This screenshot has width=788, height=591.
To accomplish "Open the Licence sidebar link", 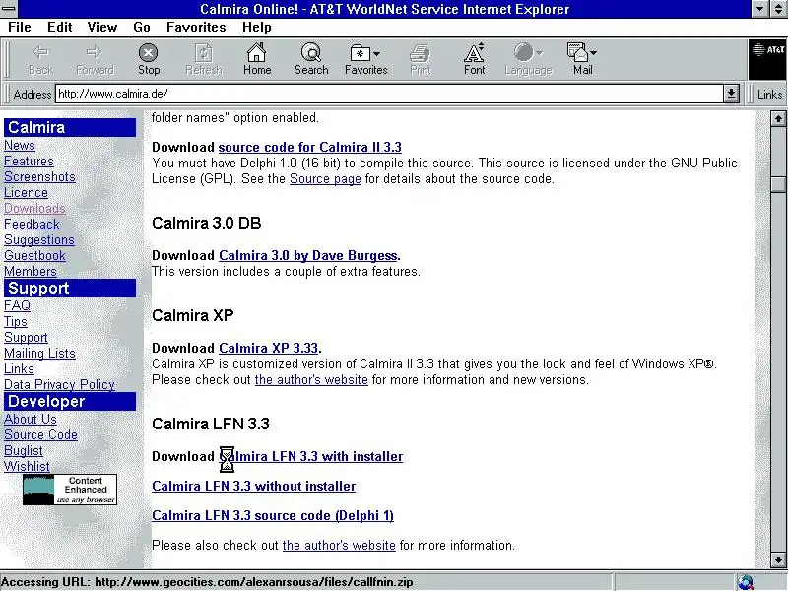I will (x=27, y=192).
